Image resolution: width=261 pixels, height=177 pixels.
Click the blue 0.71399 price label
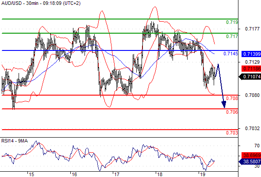tap(251, 54)
